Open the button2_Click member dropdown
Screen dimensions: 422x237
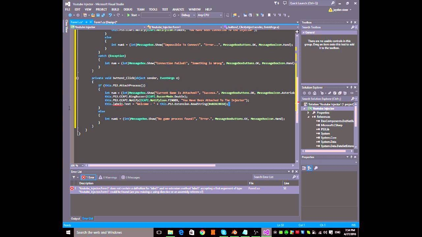click(261, 27)
